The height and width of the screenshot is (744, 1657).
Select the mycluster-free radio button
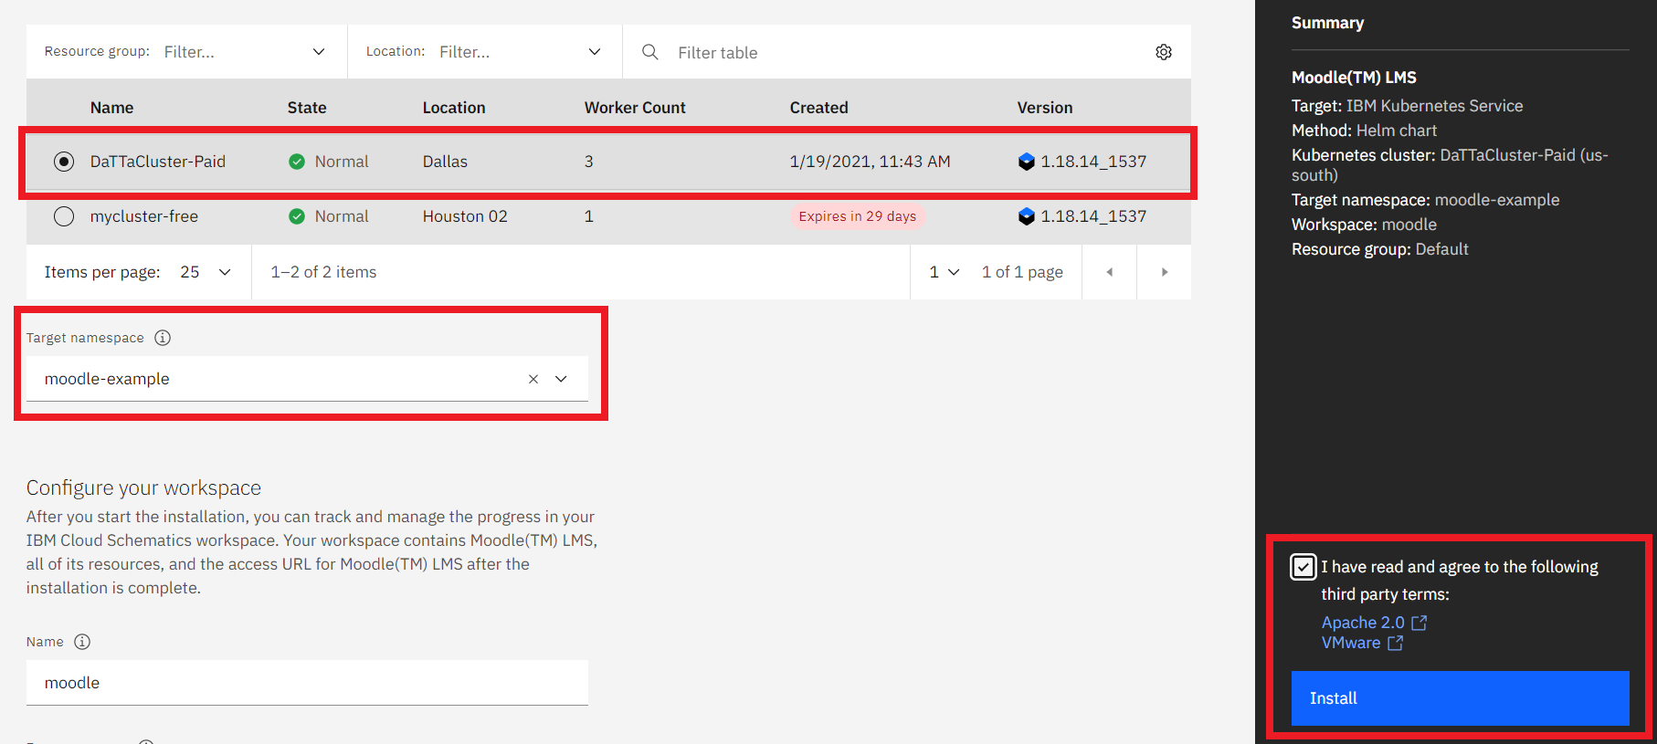tap(64, 216)
